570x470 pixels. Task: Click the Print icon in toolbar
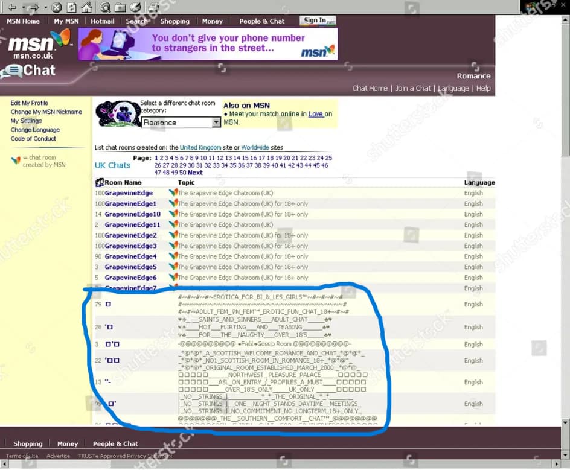[153, 7]
